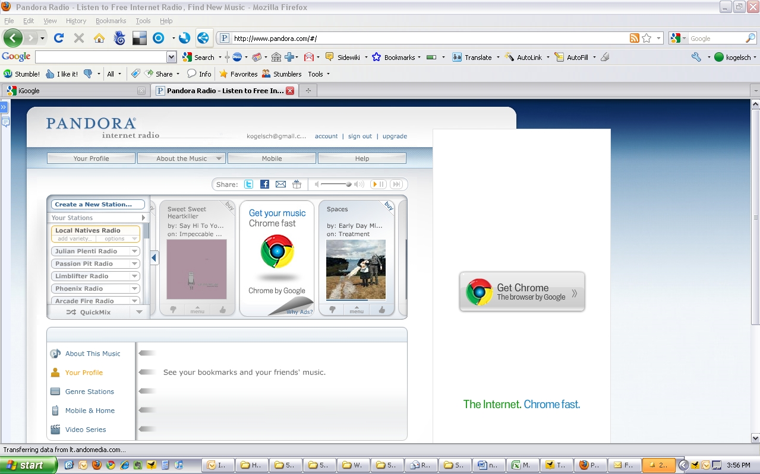Share the song on Facebook
Screen dimensions: 760x474
tap(264, 184)
